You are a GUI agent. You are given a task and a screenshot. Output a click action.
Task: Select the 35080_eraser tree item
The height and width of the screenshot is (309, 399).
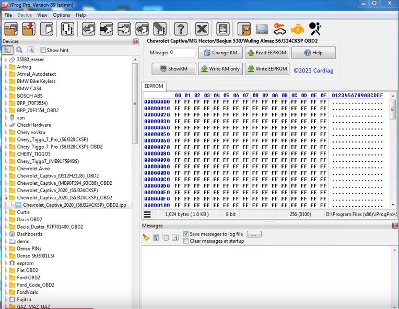click(30, 60)
